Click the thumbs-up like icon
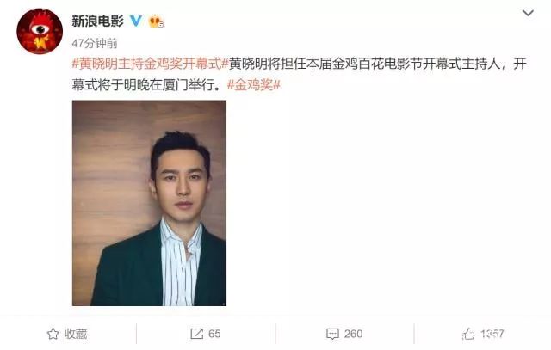 click(468, 334)
